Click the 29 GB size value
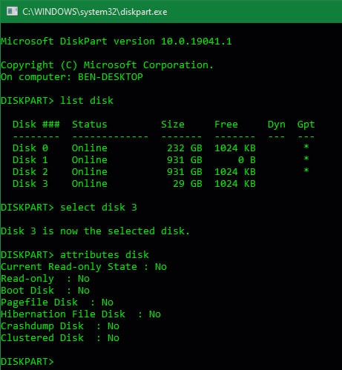 (188, 184)
